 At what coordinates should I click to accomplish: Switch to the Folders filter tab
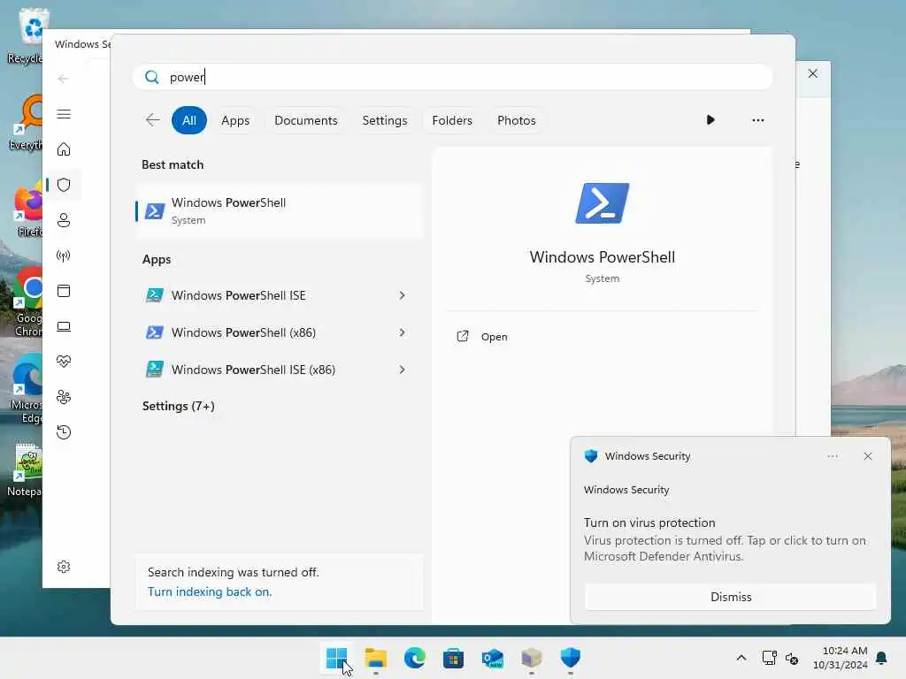coord(452,120)
